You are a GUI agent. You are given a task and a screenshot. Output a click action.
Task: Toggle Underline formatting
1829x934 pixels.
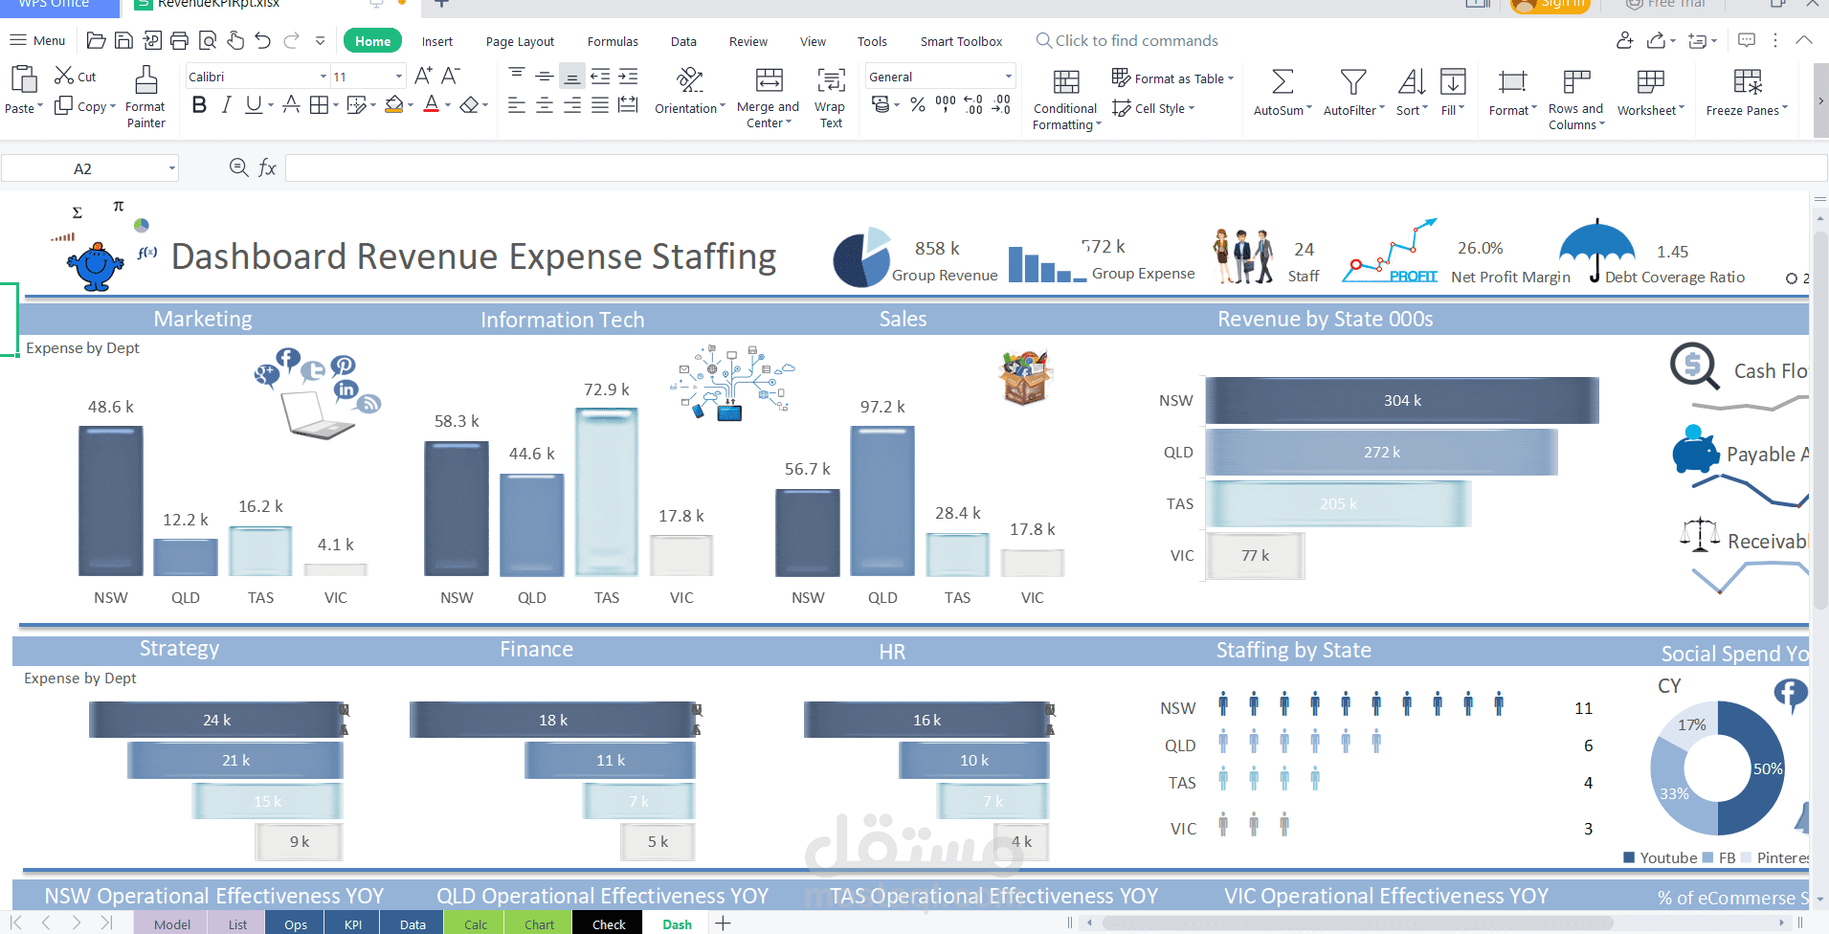253,104
